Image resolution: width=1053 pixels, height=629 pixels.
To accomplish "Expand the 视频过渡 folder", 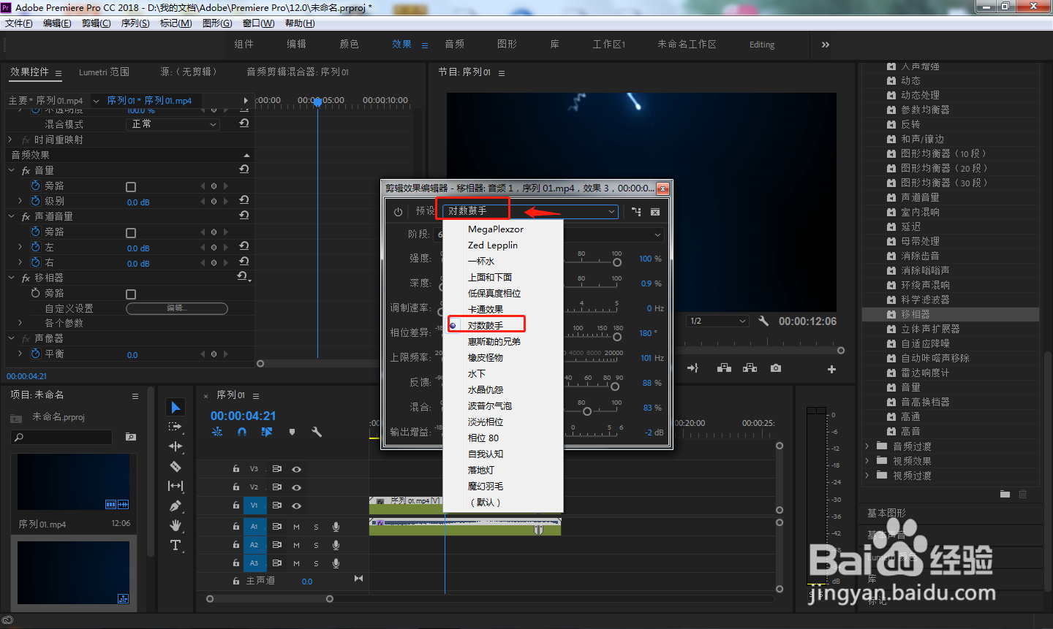I will tap(868, 475).
